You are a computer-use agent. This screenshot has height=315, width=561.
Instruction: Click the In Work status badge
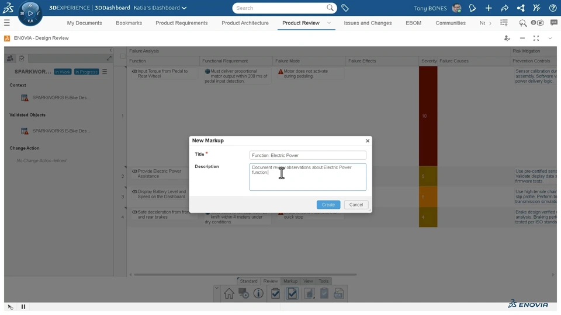[x=63, y=72]
